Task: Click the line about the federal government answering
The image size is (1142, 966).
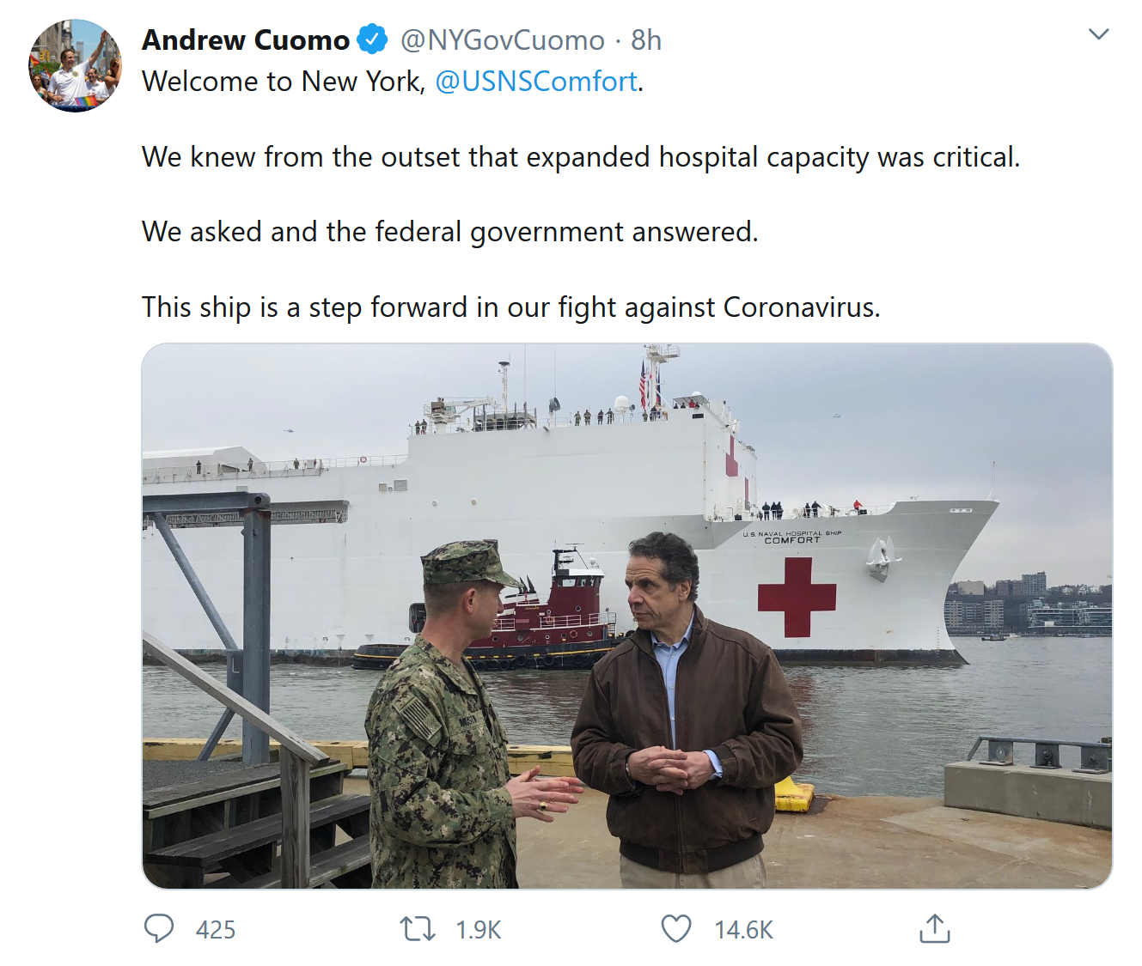Action: pos(449,232)
